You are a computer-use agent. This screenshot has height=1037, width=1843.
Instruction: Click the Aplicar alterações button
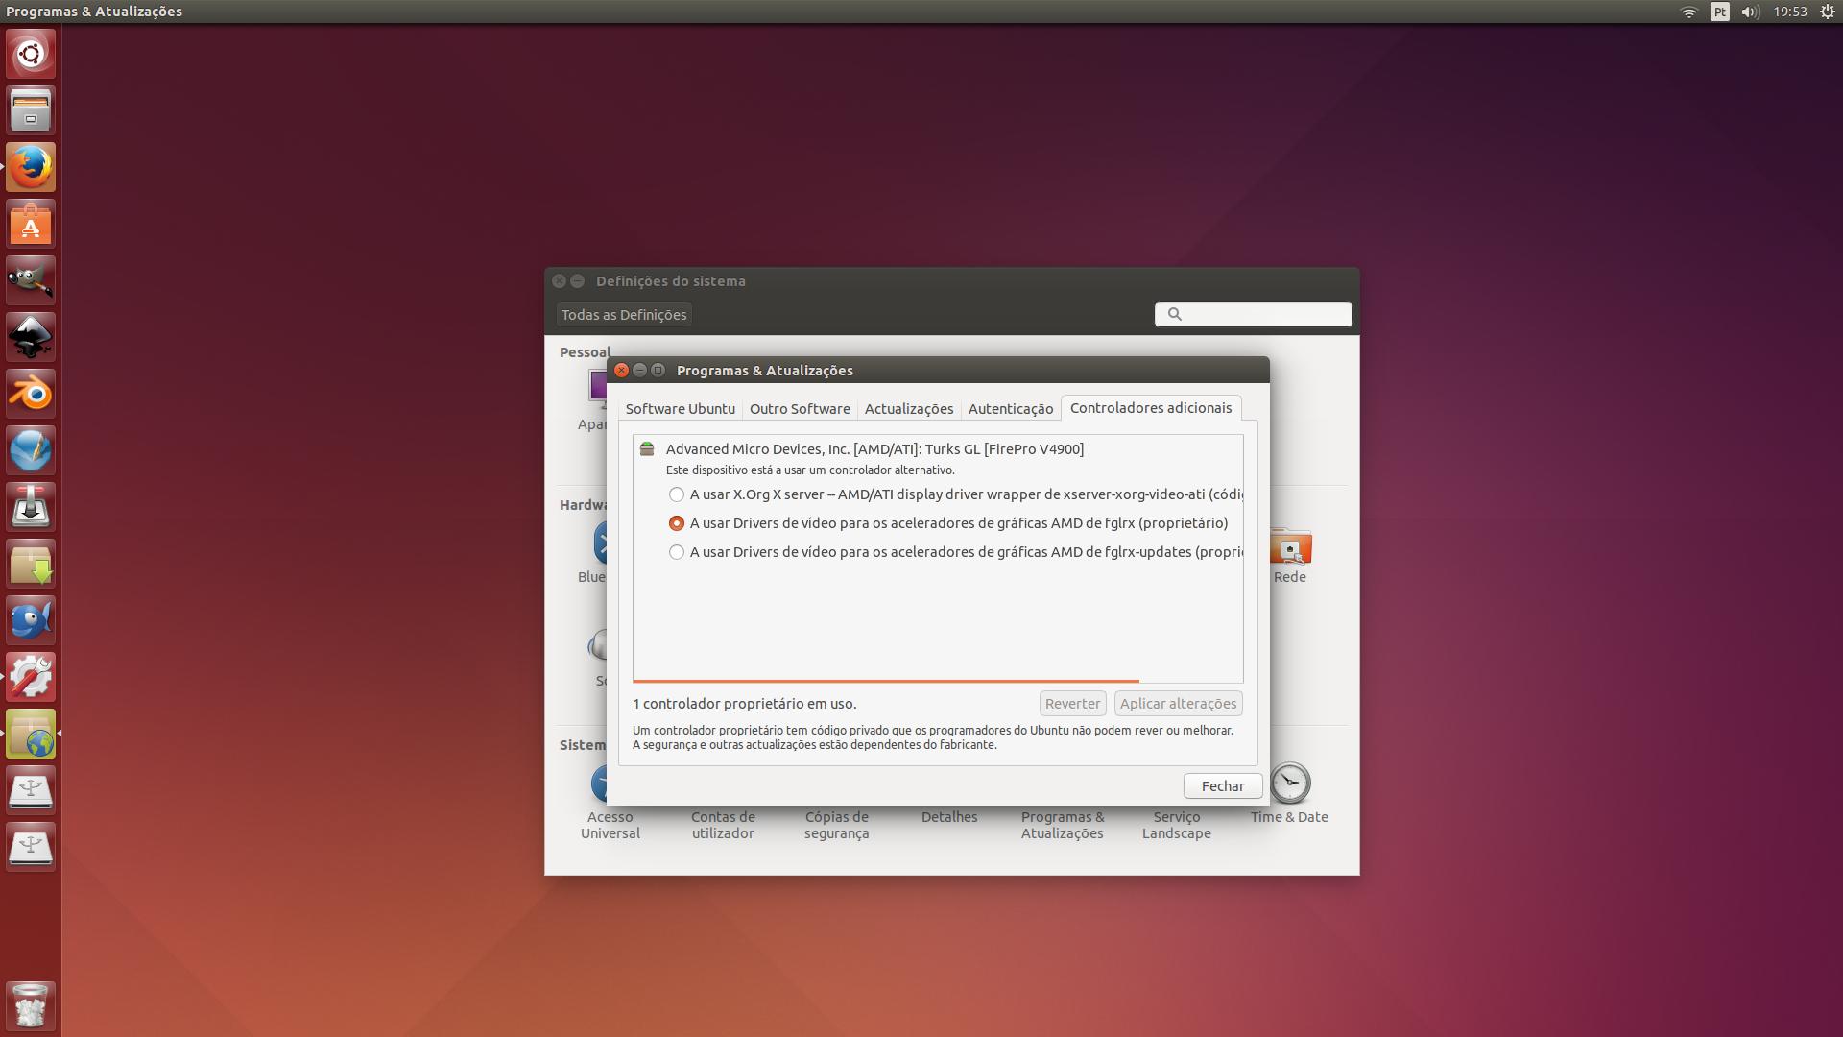point(1179,704)
